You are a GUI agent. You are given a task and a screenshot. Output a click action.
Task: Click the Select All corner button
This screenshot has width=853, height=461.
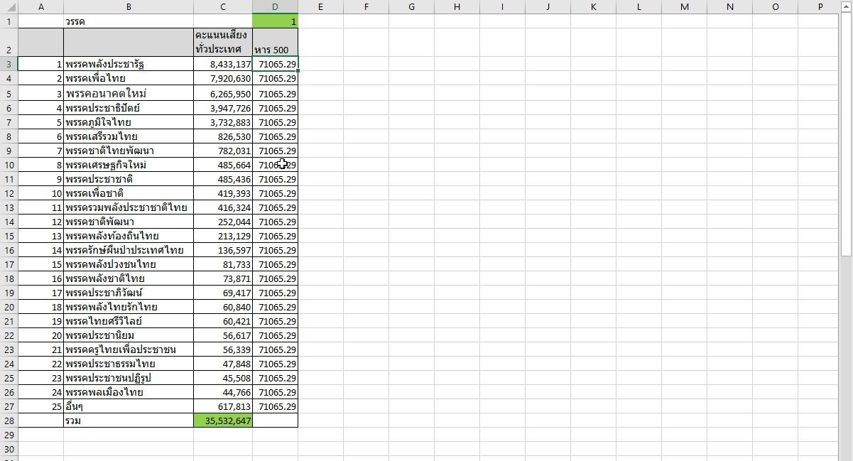pos(9,6)
